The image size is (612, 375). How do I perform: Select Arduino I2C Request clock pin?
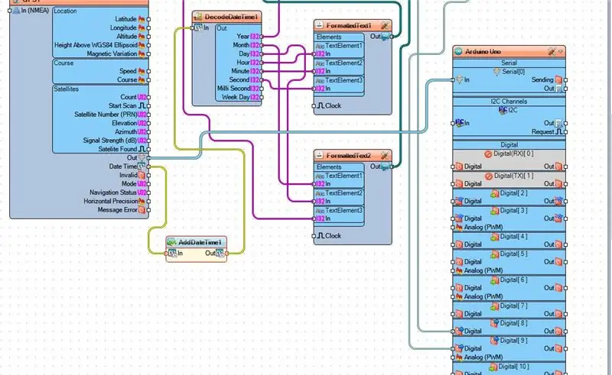[558, 132]
